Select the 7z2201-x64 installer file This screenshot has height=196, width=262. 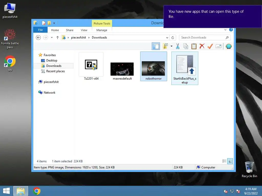click(91, 67)
